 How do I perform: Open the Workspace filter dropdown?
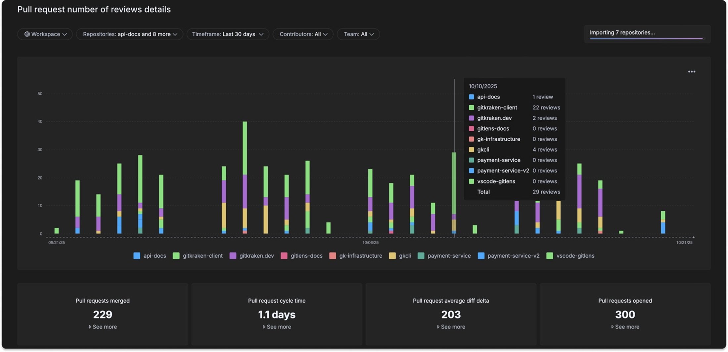point(45,34)
